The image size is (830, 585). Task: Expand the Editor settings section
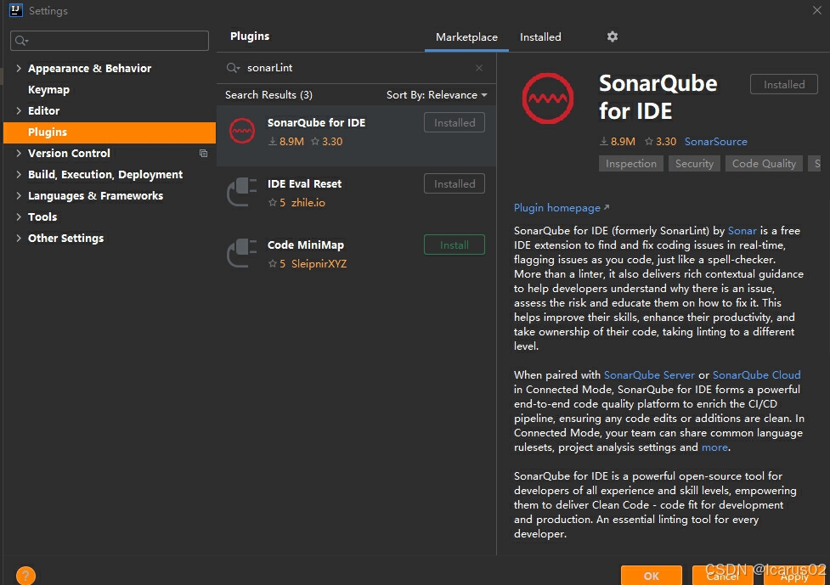pyautogui.click(x=19, y=110)
